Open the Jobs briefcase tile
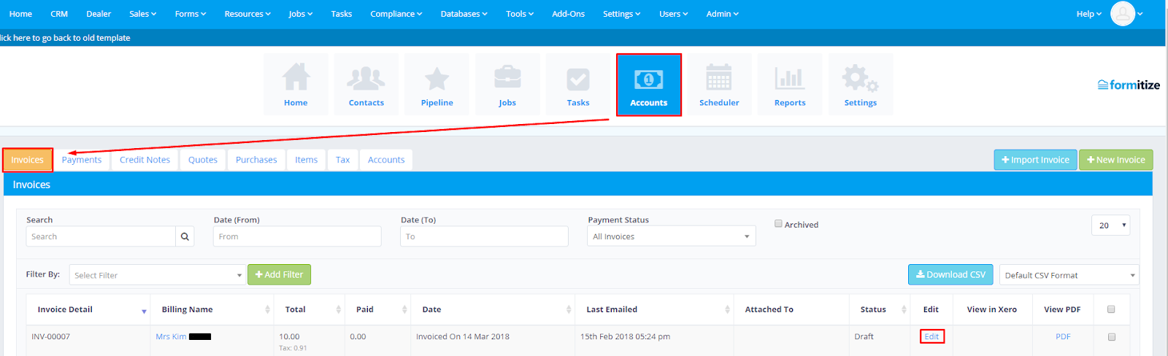The height and width of the screenshot is (356, 1168). 507,85
